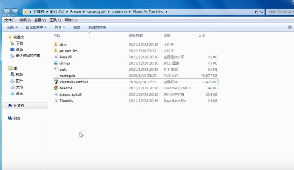Open 图片 pictures library
Screen dimensions: 294x170
(17, 81)
